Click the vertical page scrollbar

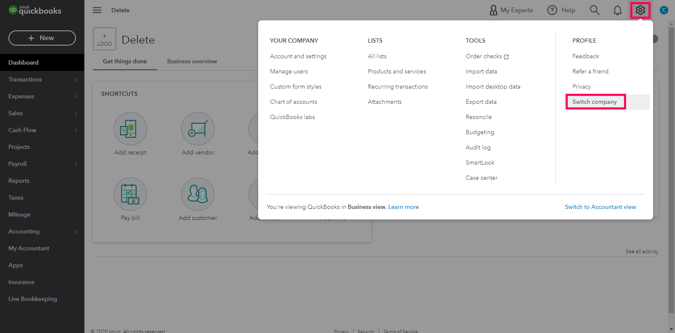click(x=671, y=170)
